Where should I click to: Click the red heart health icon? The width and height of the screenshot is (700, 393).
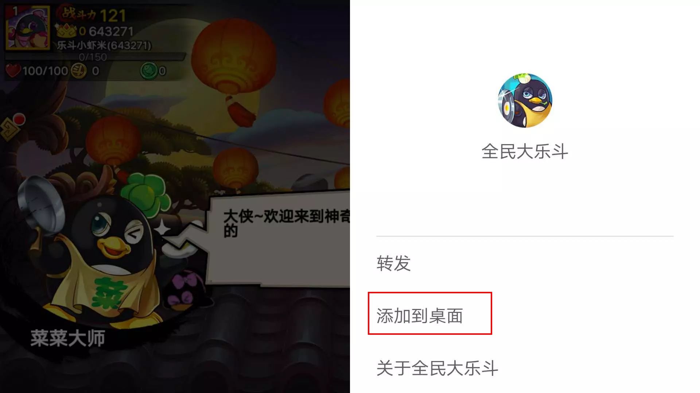coord(13,71)
